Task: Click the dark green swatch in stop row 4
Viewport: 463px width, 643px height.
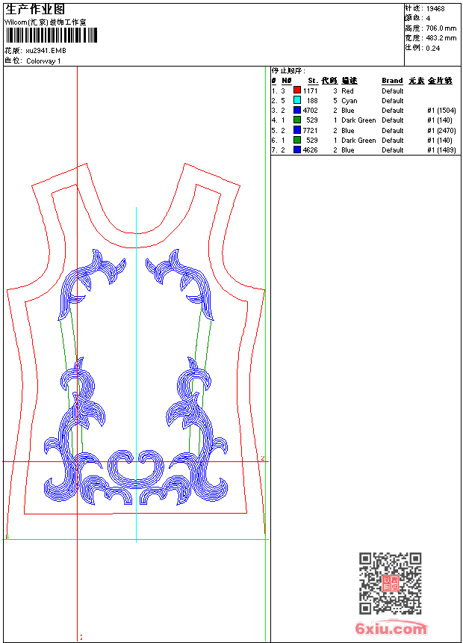Action: pos(297,120)
